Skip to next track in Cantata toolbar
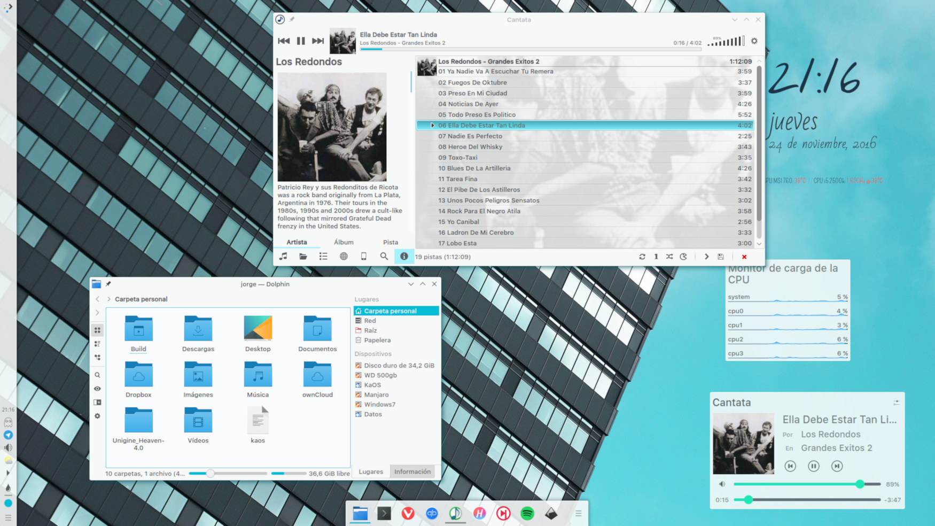The width and height of the screenshot is (935, 526). point(318,41)
